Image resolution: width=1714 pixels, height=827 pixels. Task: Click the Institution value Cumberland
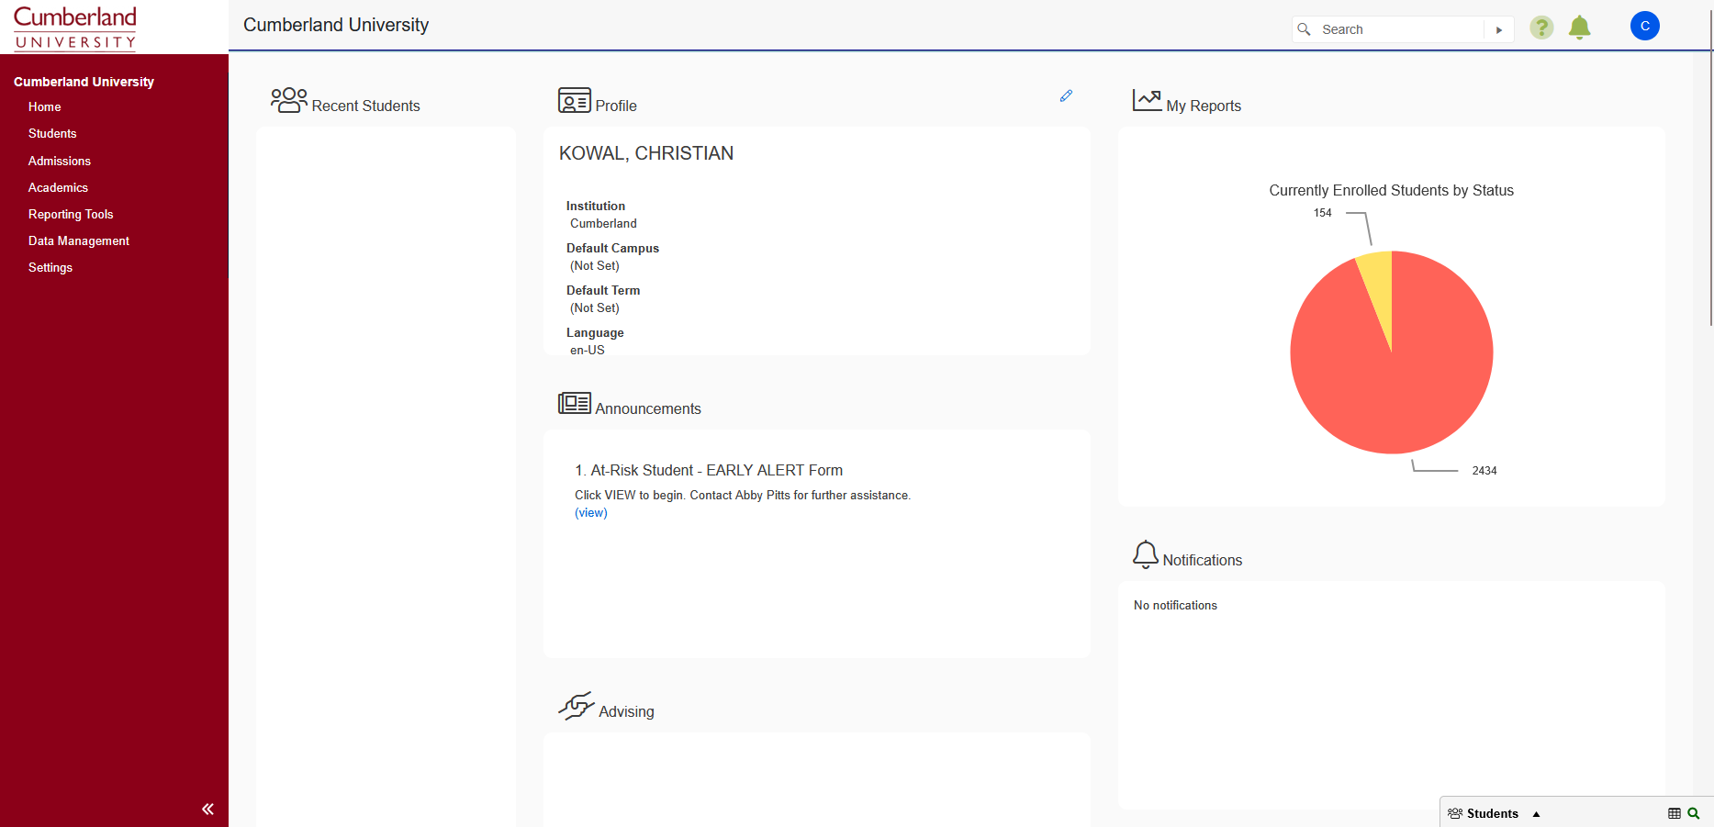pos(603,223)
